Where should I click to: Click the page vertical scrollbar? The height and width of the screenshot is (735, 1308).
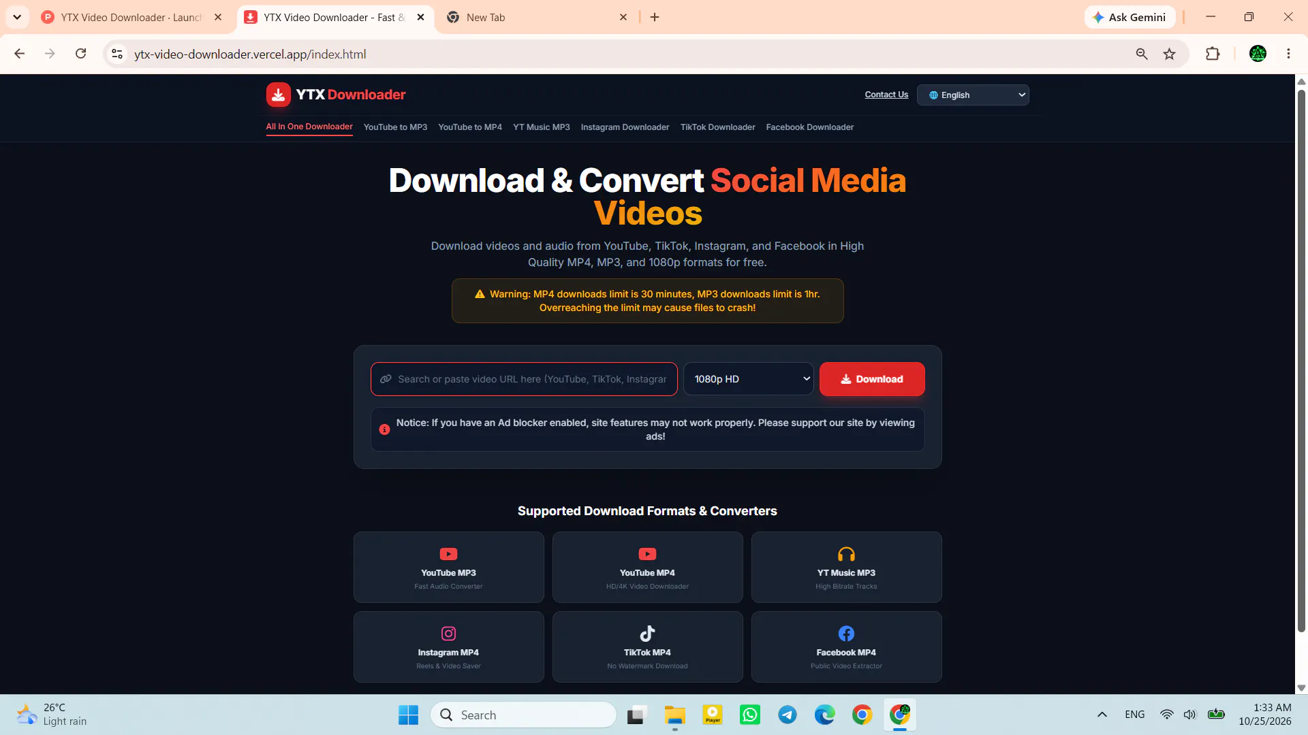(x=1301, y=361)
